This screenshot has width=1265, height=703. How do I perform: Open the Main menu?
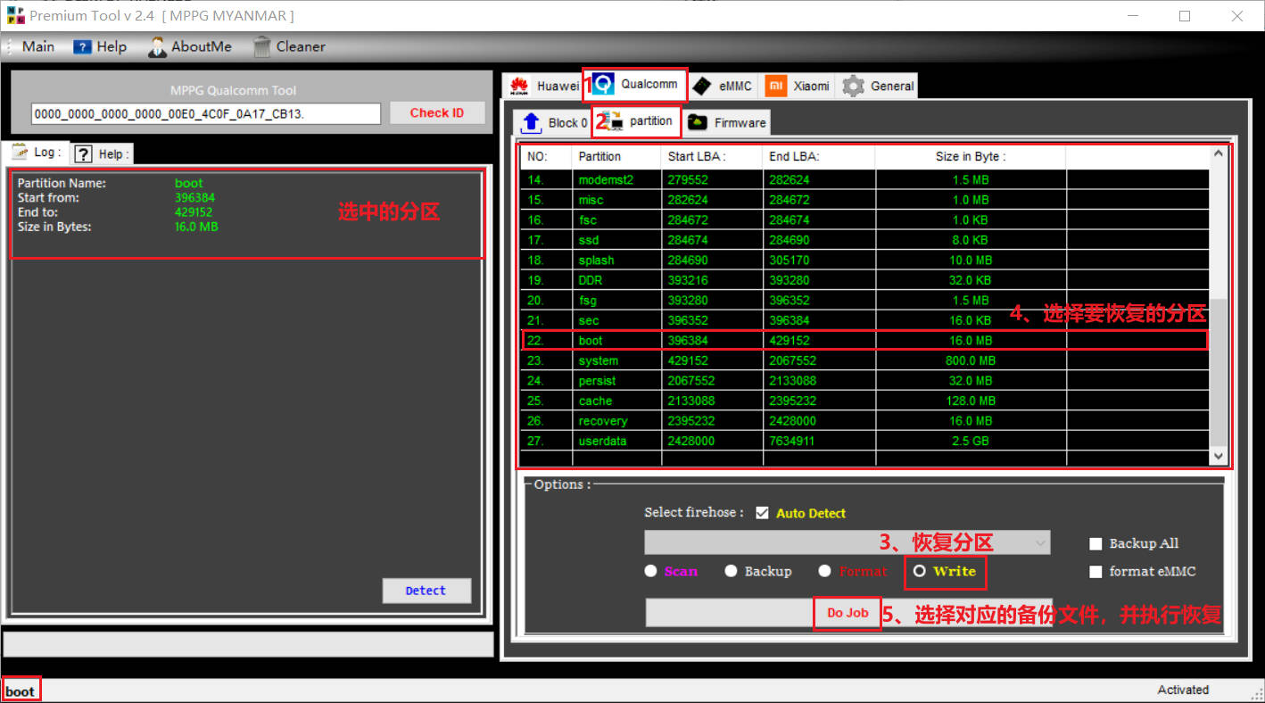37,46
